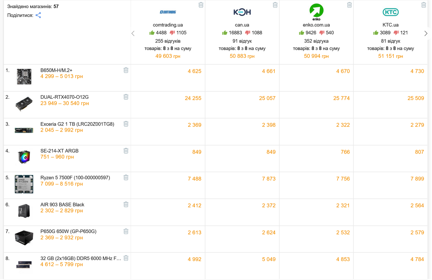Remove Ryzen 5 7500F from the list

[x=126, y=177]
